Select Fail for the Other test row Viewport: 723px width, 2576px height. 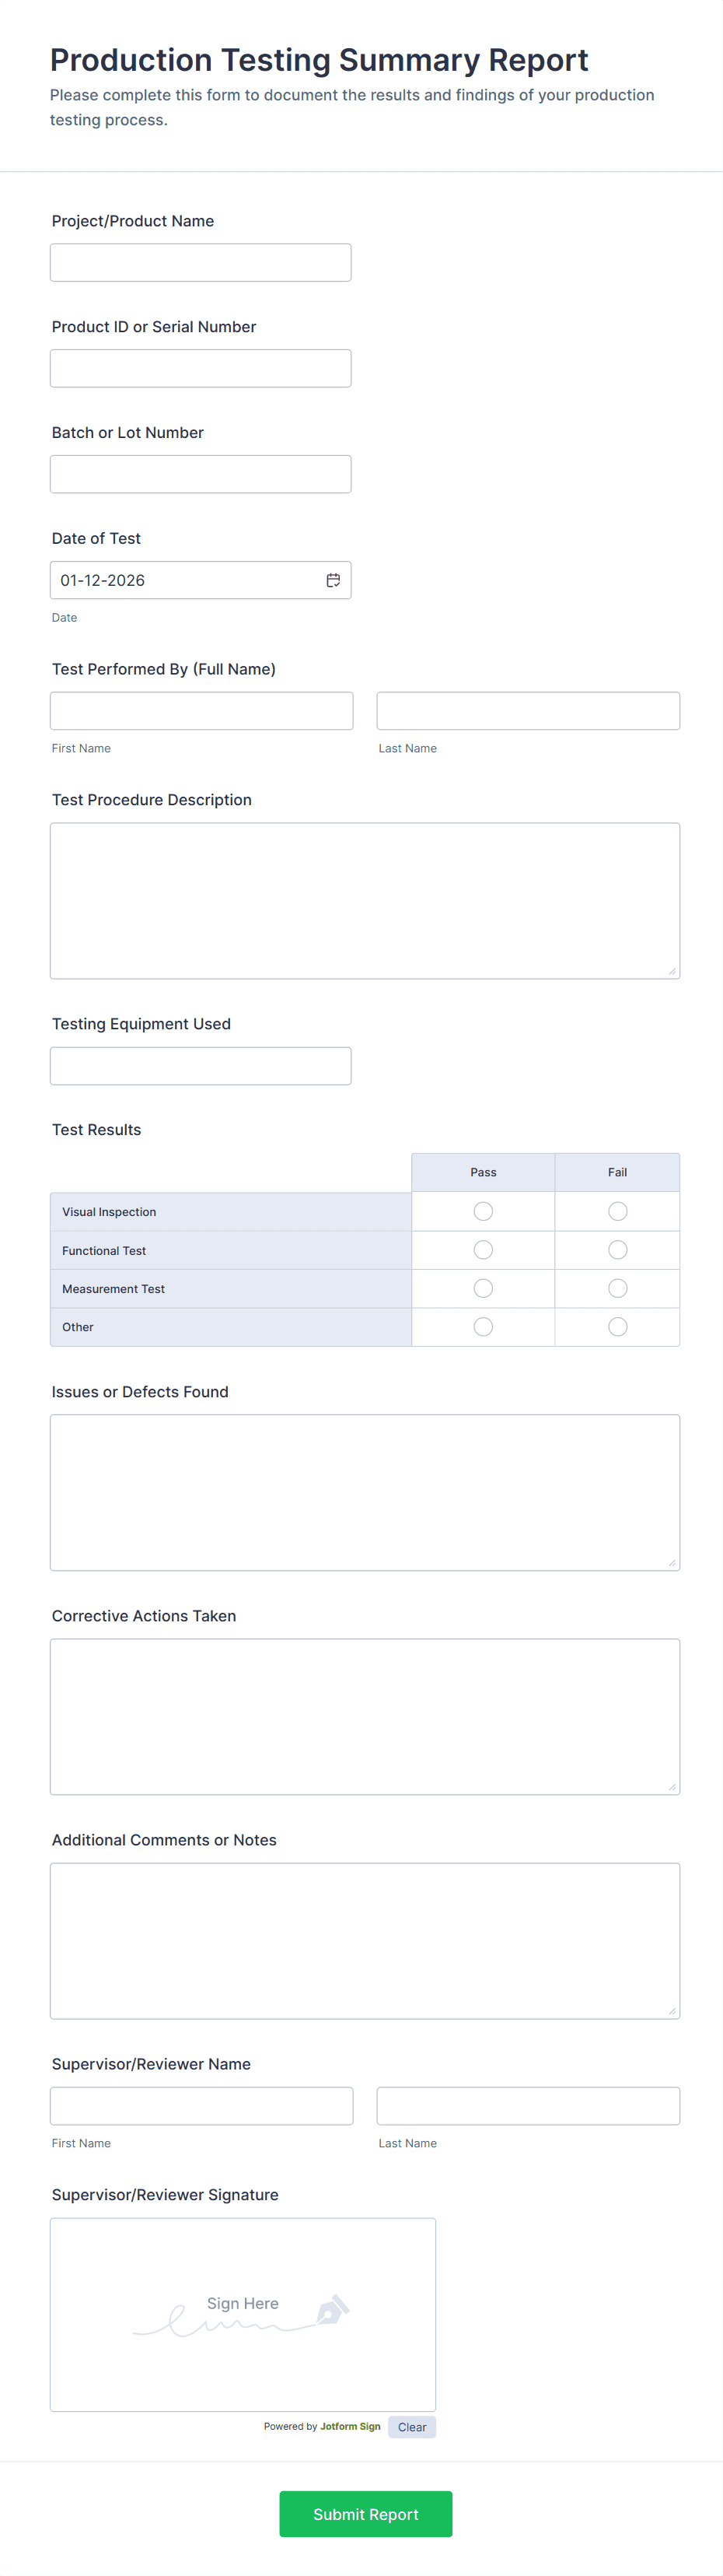[617, 1327]
